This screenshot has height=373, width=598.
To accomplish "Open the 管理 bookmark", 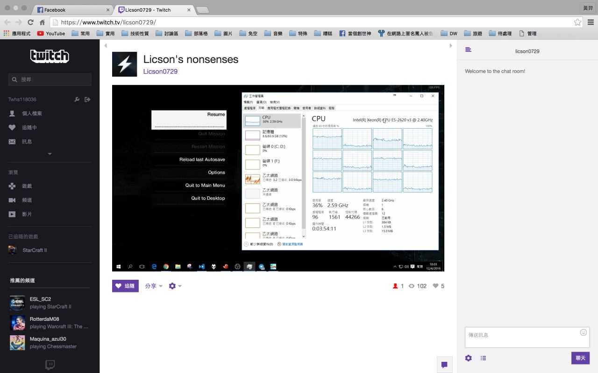I will point(528,34).
